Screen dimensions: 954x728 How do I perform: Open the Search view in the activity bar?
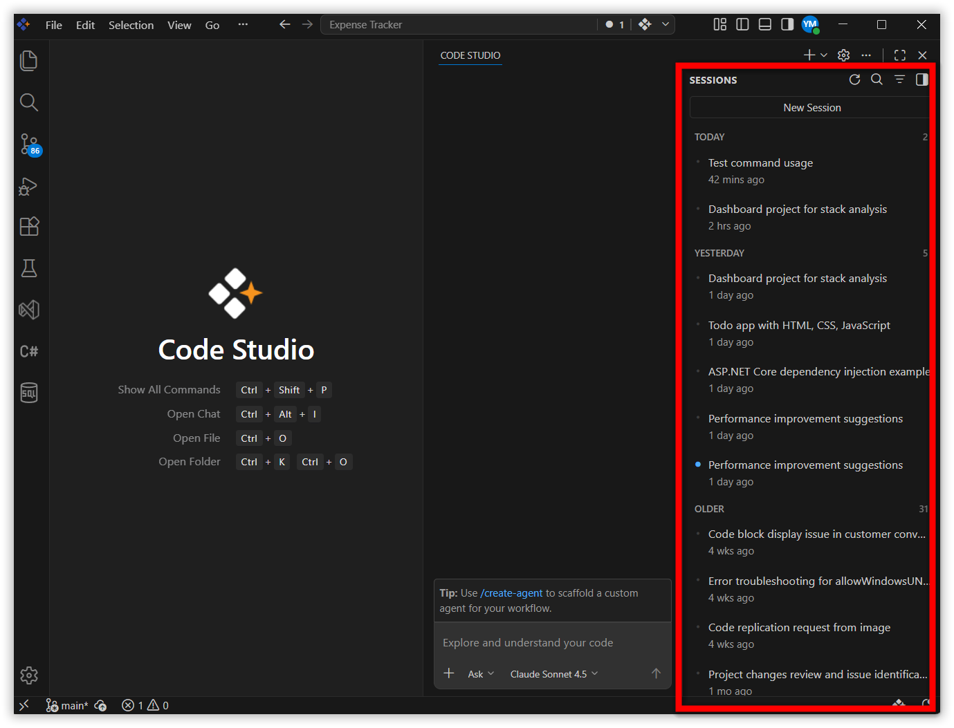(x=29, y=102)
